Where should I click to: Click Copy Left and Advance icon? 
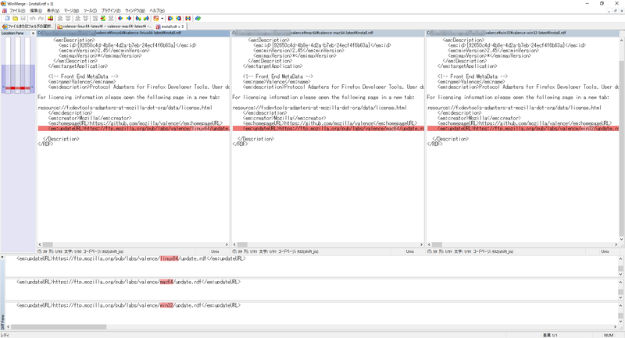pyautogui.click(x=146, y=18)
